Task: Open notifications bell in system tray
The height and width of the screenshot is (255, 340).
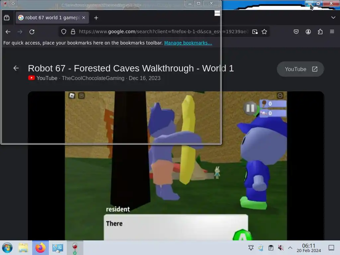Action: [251, 248]
